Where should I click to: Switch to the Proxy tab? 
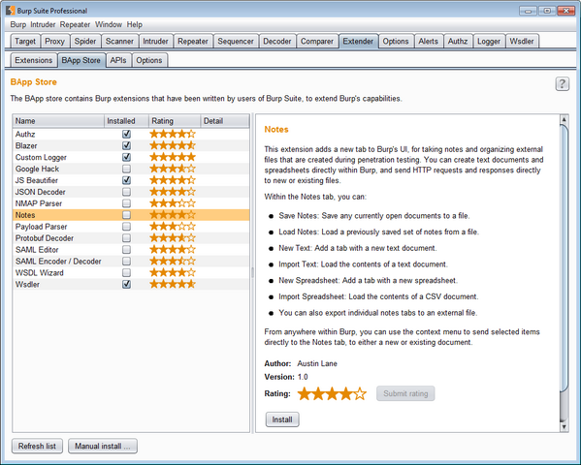pos(54,41)
